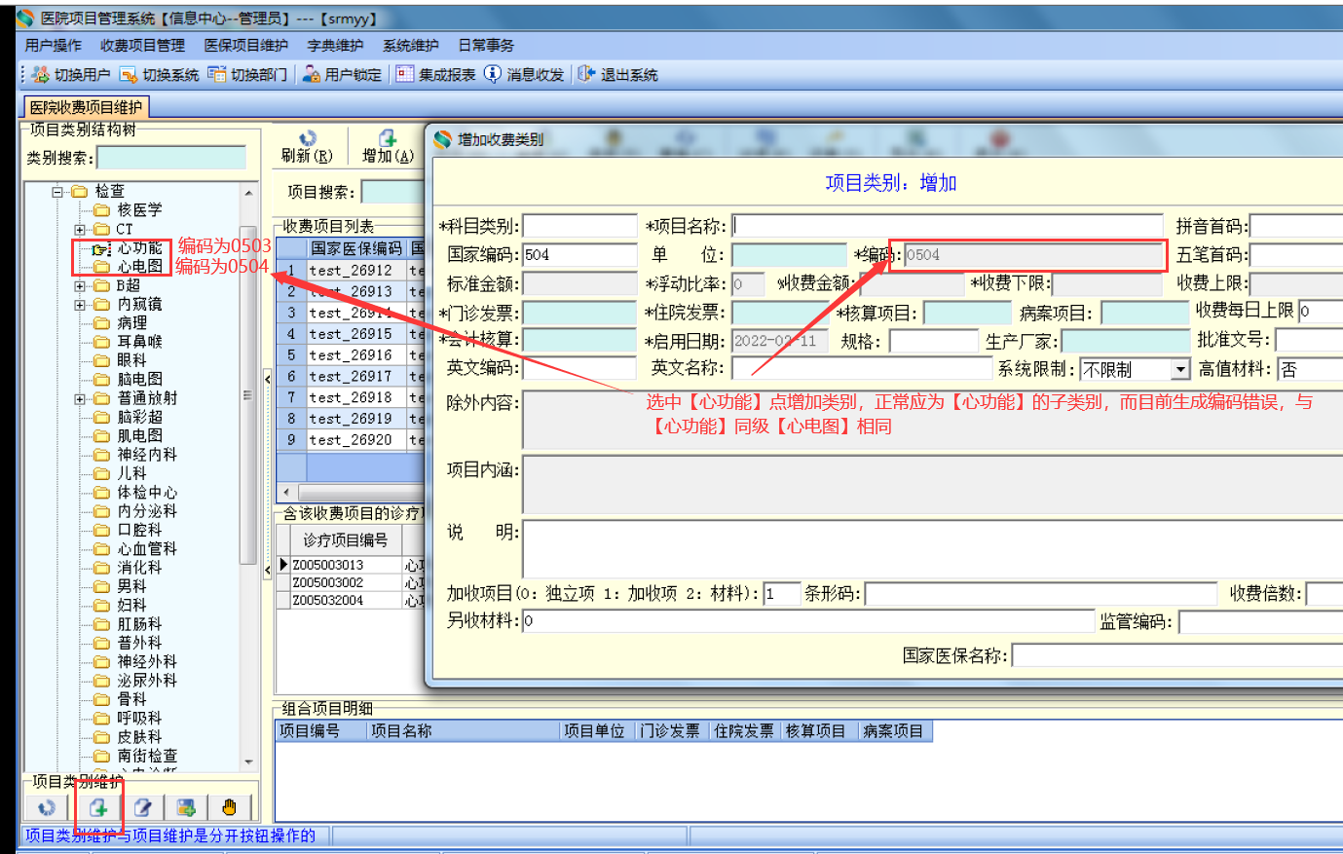Focus the 国家医保名称 input field
This screenshot has height=854, width=1343.
1178,656
